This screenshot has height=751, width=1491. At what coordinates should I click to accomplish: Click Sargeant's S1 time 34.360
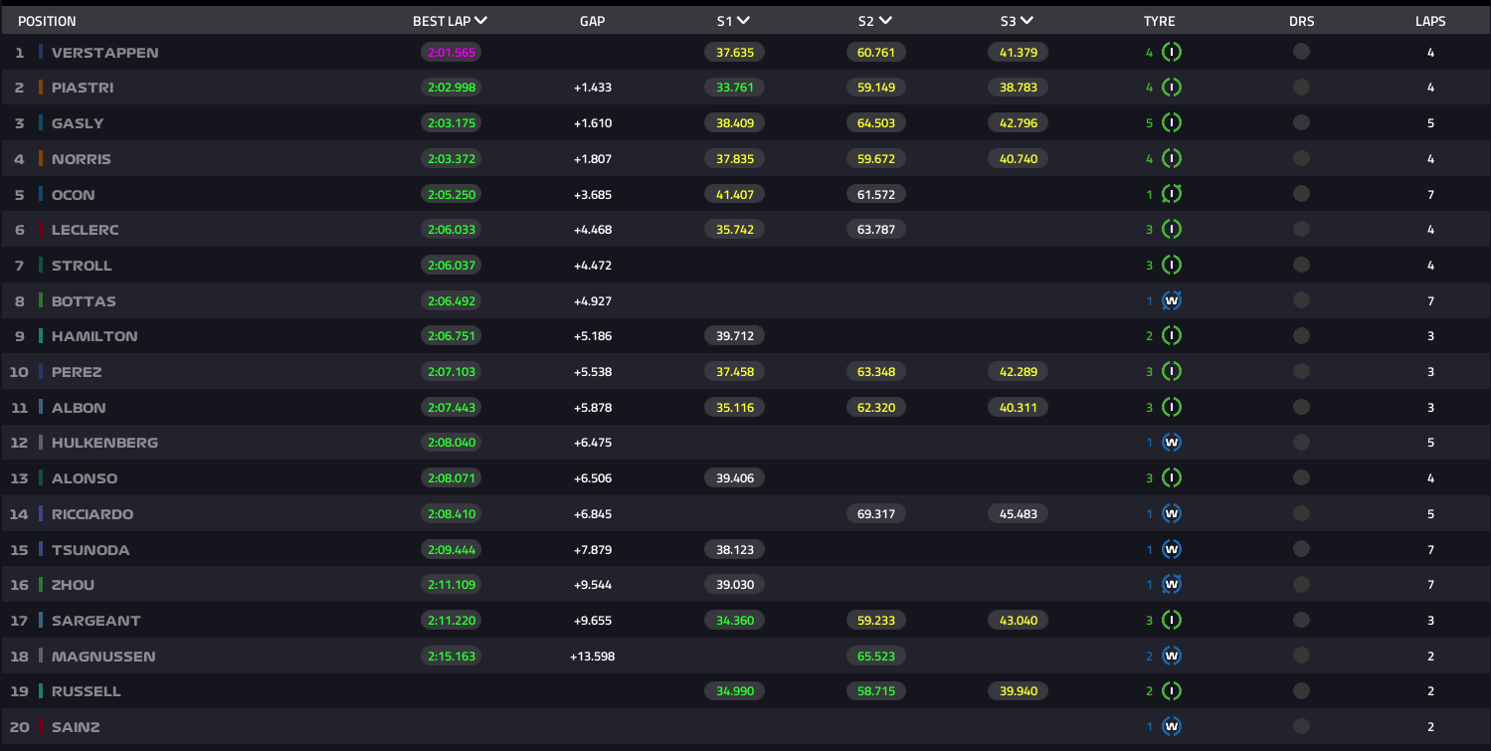point(734,621)
